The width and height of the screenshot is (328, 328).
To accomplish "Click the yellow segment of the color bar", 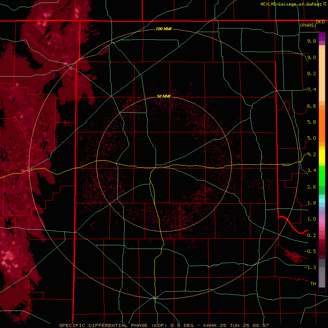I will [322, 156].
